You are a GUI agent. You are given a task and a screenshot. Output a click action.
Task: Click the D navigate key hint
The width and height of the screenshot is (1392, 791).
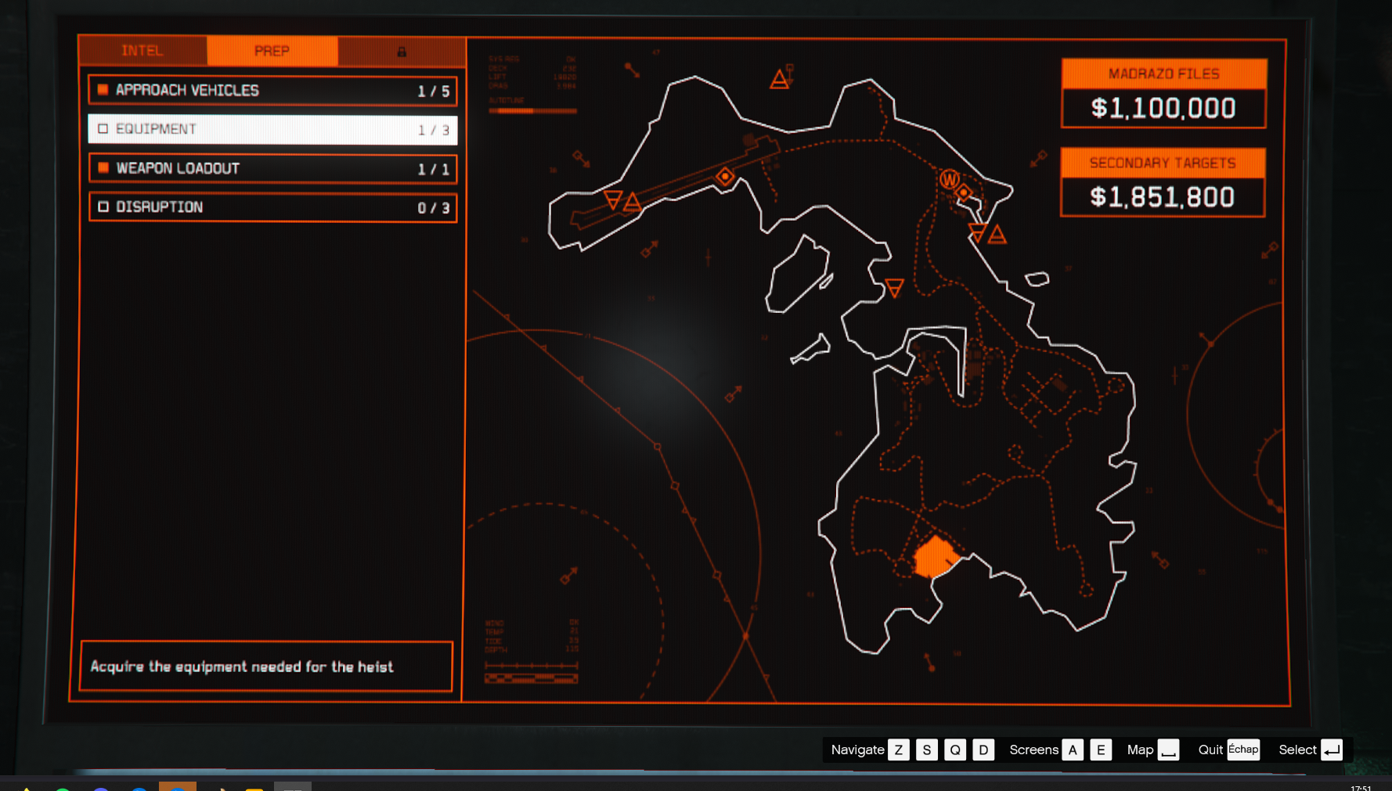983,750
